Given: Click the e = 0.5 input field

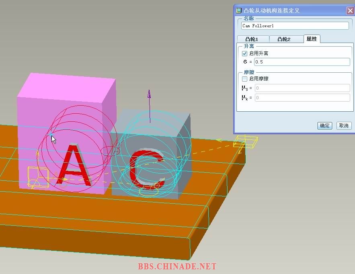Looking at the screenshot, I should (302, 62).
